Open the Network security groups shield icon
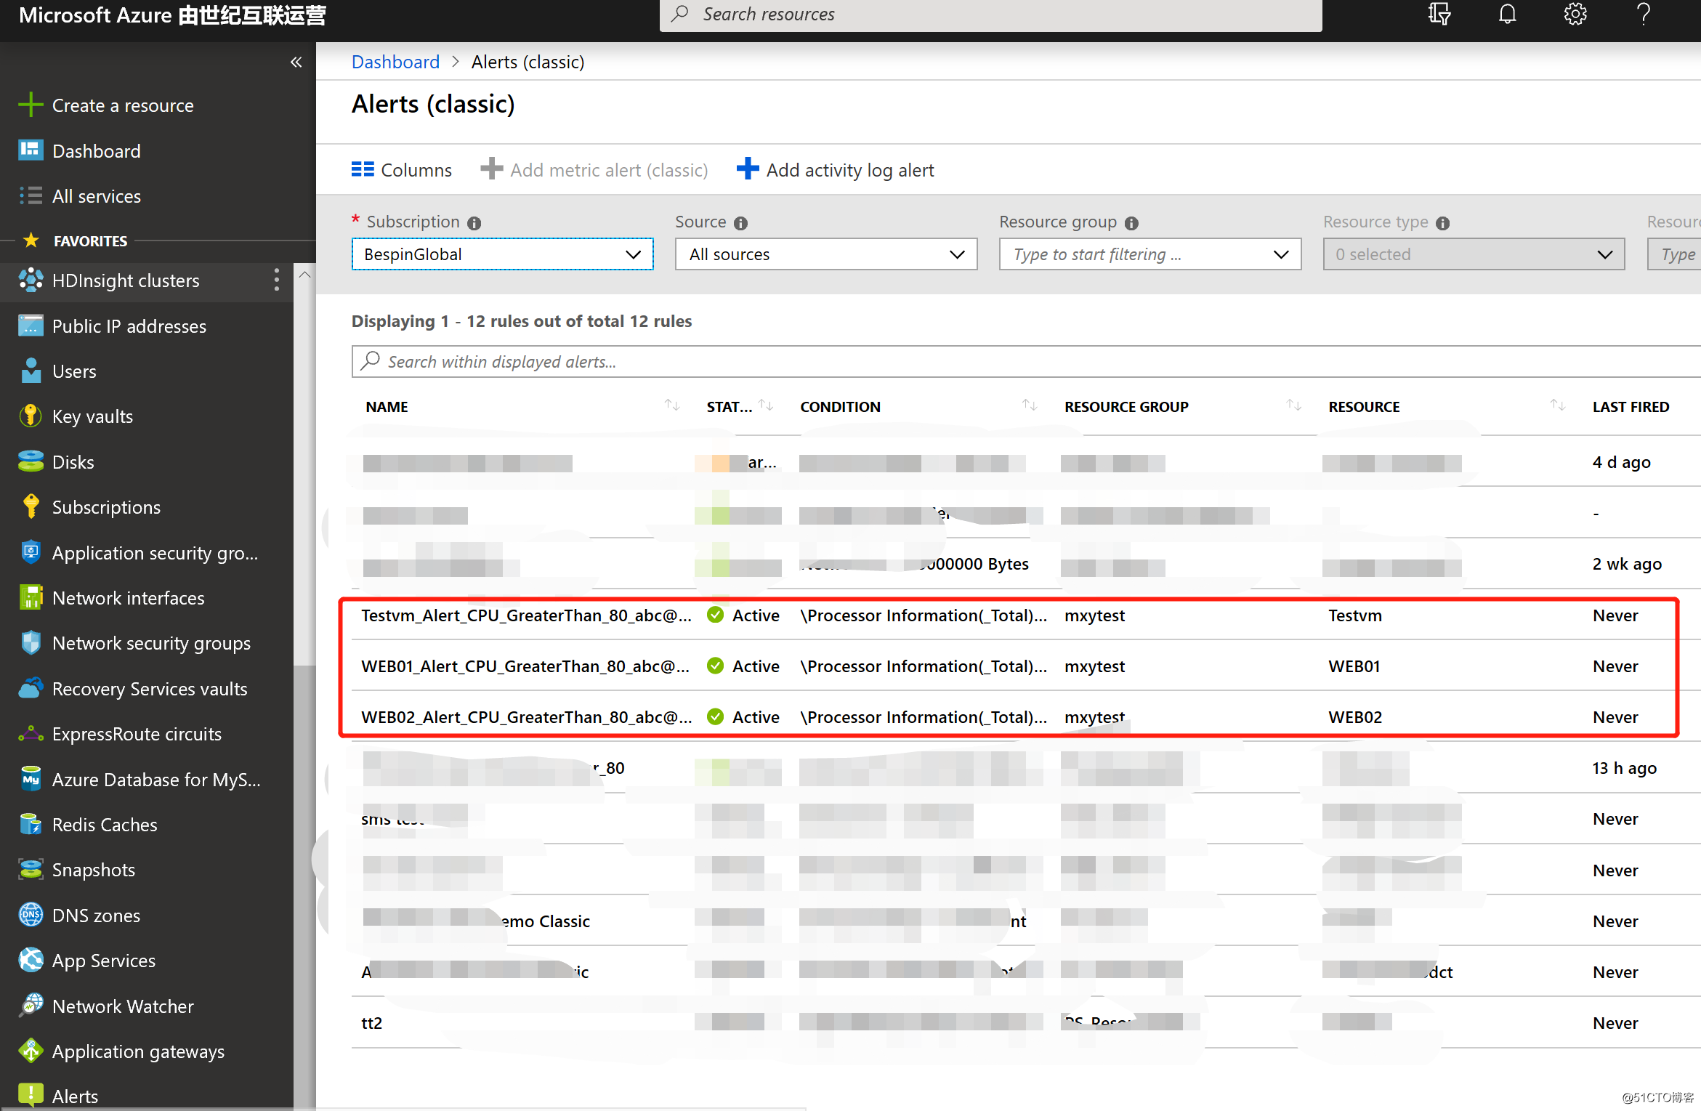This screenshot has height=1111, width=1701. (31, 642)
